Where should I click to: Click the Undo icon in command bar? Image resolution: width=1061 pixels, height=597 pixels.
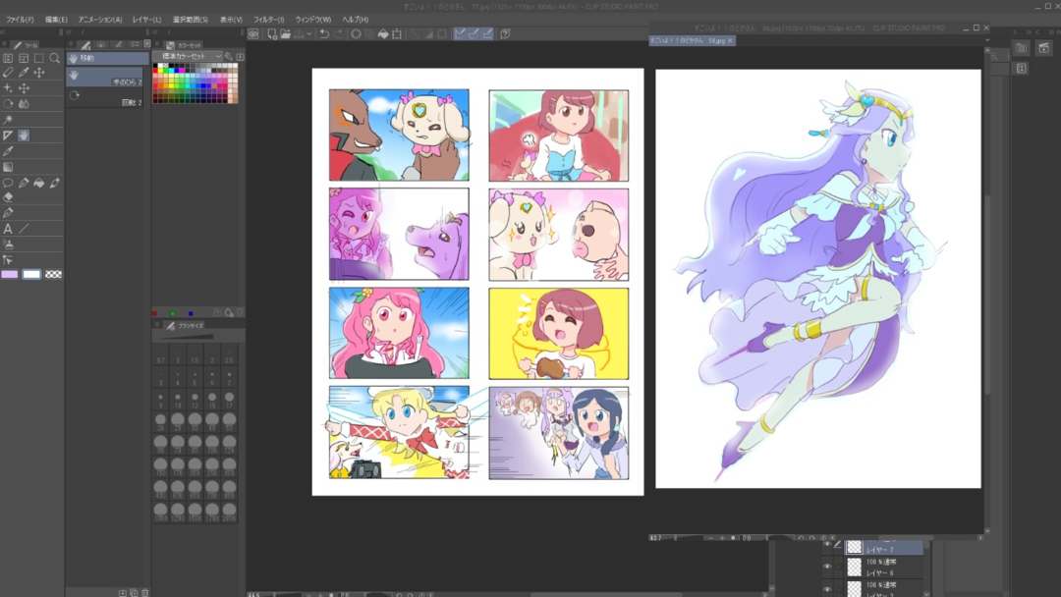point(323,34)
